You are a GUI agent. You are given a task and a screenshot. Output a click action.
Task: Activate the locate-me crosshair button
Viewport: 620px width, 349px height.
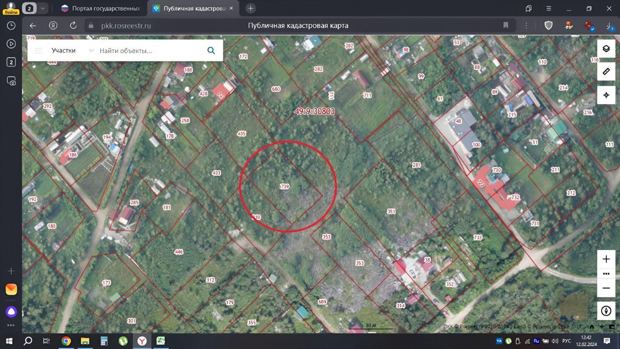(x=606, y=95)
